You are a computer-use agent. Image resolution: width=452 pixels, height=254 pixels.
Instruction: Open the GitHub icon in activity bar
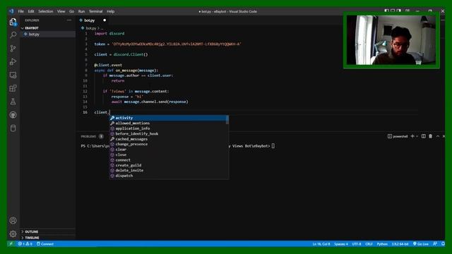pos(13,114)
